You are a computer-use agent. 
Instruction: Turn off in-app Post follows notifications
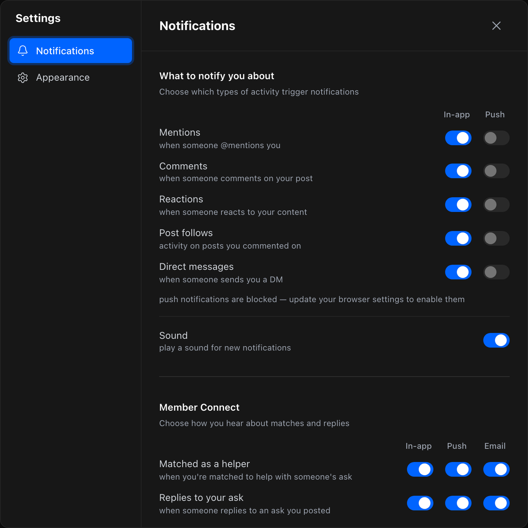pyautogui.click(x=458, y=238)
